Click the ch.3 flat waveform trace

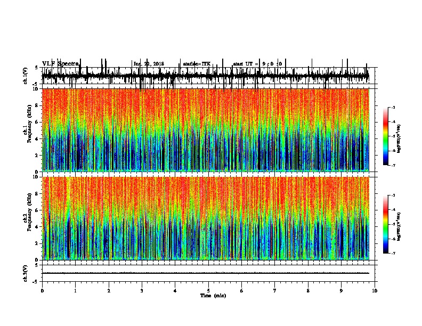206,273
